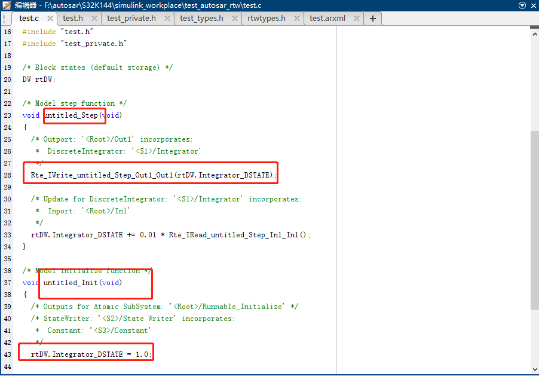Open the editor window actions menu icon

pos(523,5)
